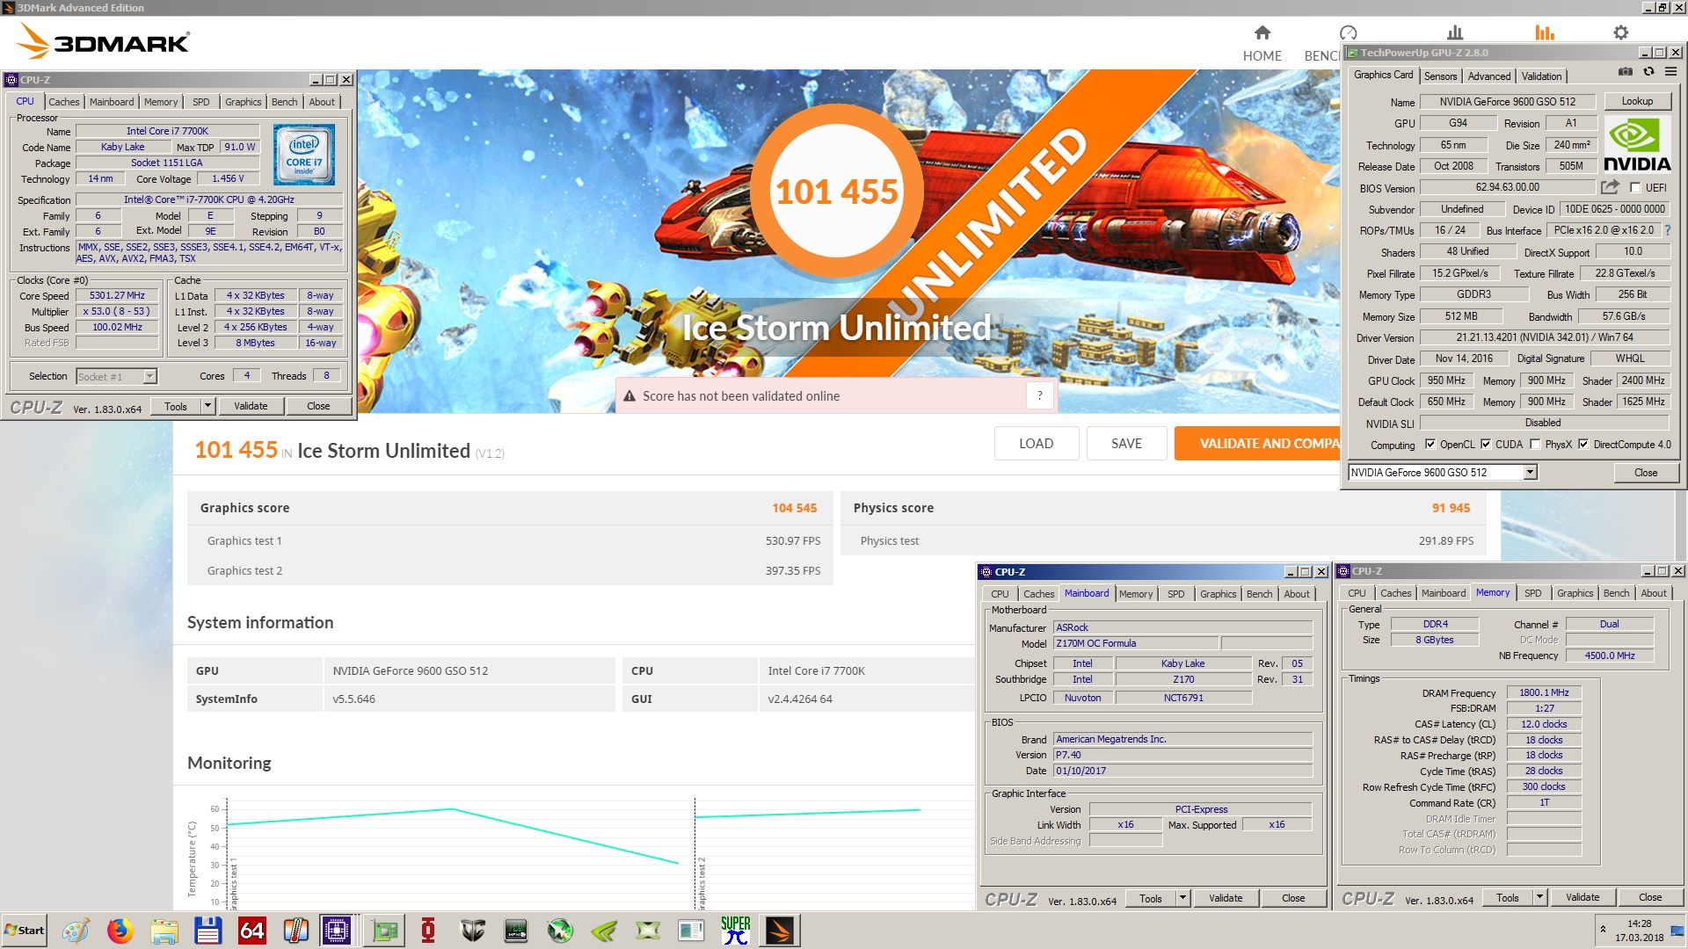Screen dimensions: 1688x949
Task: Open the green DirectX X taskbar icon
Action: [648, 930]
